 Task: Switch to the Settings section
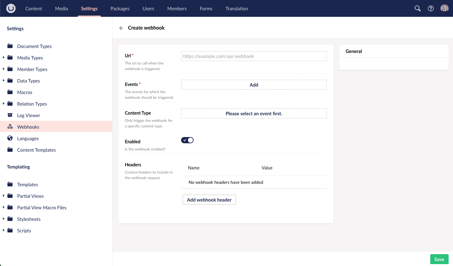[x=89, y=8]
